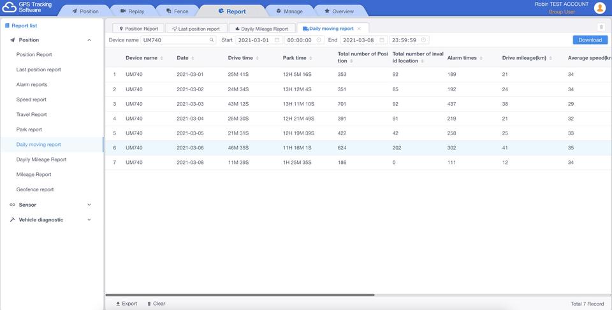The width and height of the screenshot is (612, 310).
Task: Click the search icon in Device name field
Action: 212,40
